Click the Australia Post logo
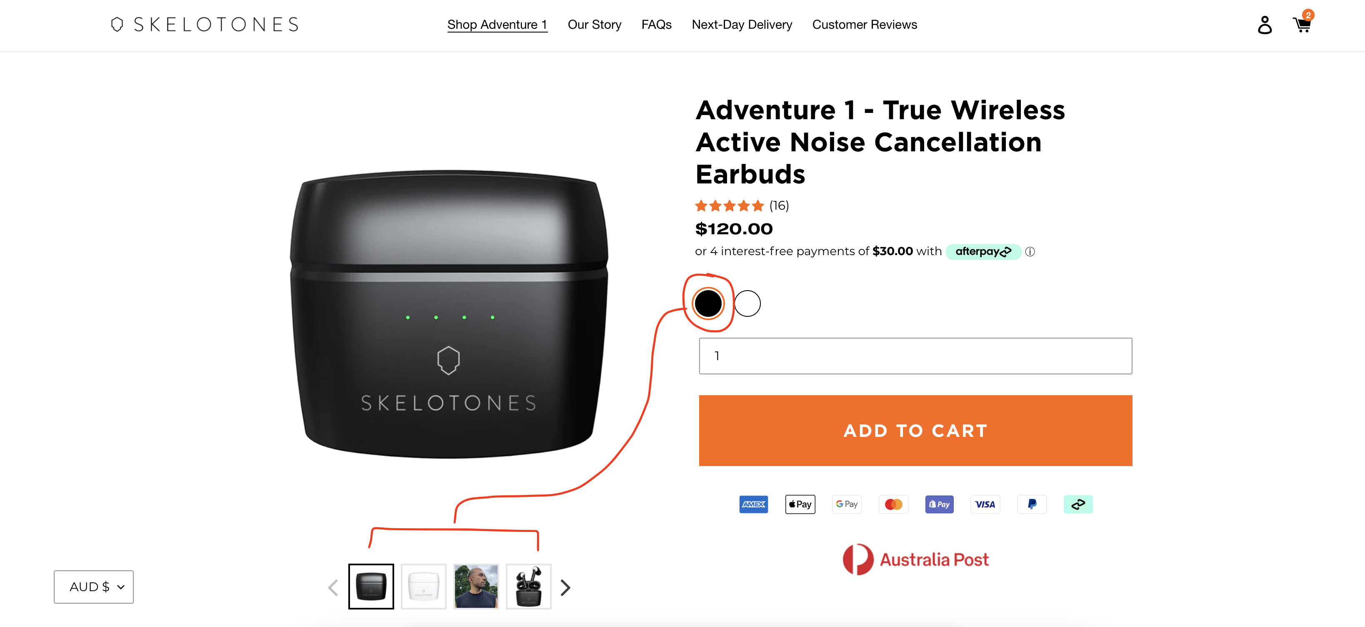 916,560
